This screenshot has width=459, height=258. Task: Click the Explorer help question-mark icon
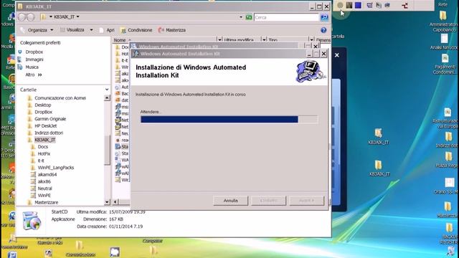[x=323, y=30]
